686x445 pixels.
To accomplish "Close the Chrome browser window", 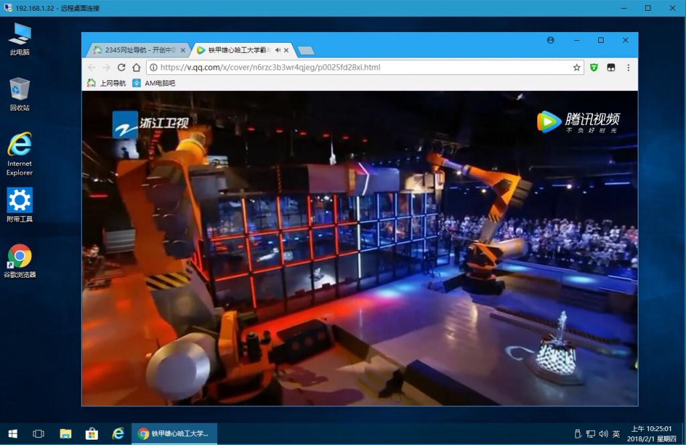I will 625,40.
